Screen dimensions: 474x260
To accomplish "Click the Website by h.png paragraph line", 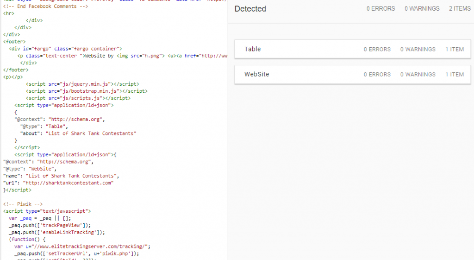I will (122, 56).
